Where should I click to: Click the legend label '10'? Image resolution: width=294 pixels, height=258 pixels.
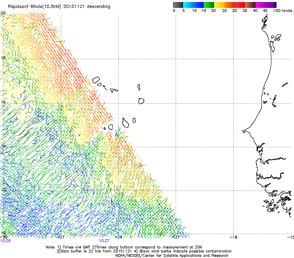194,11
